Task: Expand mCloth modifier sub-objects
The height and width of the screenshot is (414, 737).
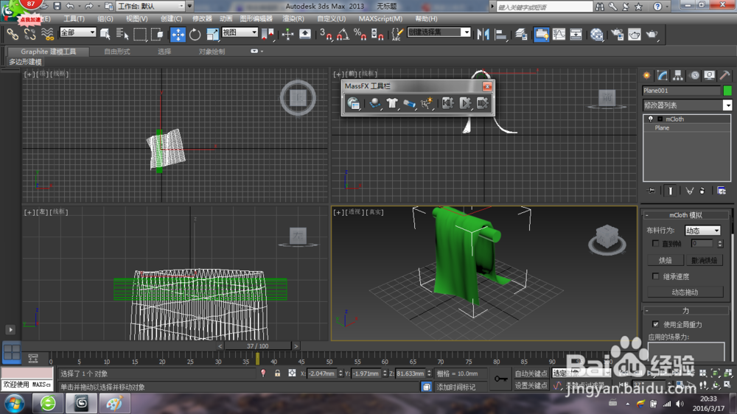Action: [x=660, y=119]
